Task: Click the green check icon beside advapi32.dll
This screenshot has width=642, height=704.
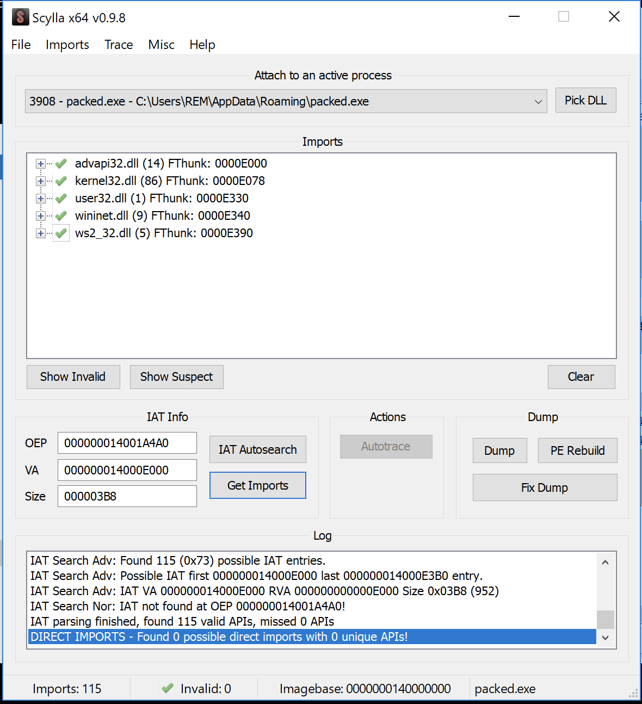Action: pyautogui.click(x=61, y=163)
